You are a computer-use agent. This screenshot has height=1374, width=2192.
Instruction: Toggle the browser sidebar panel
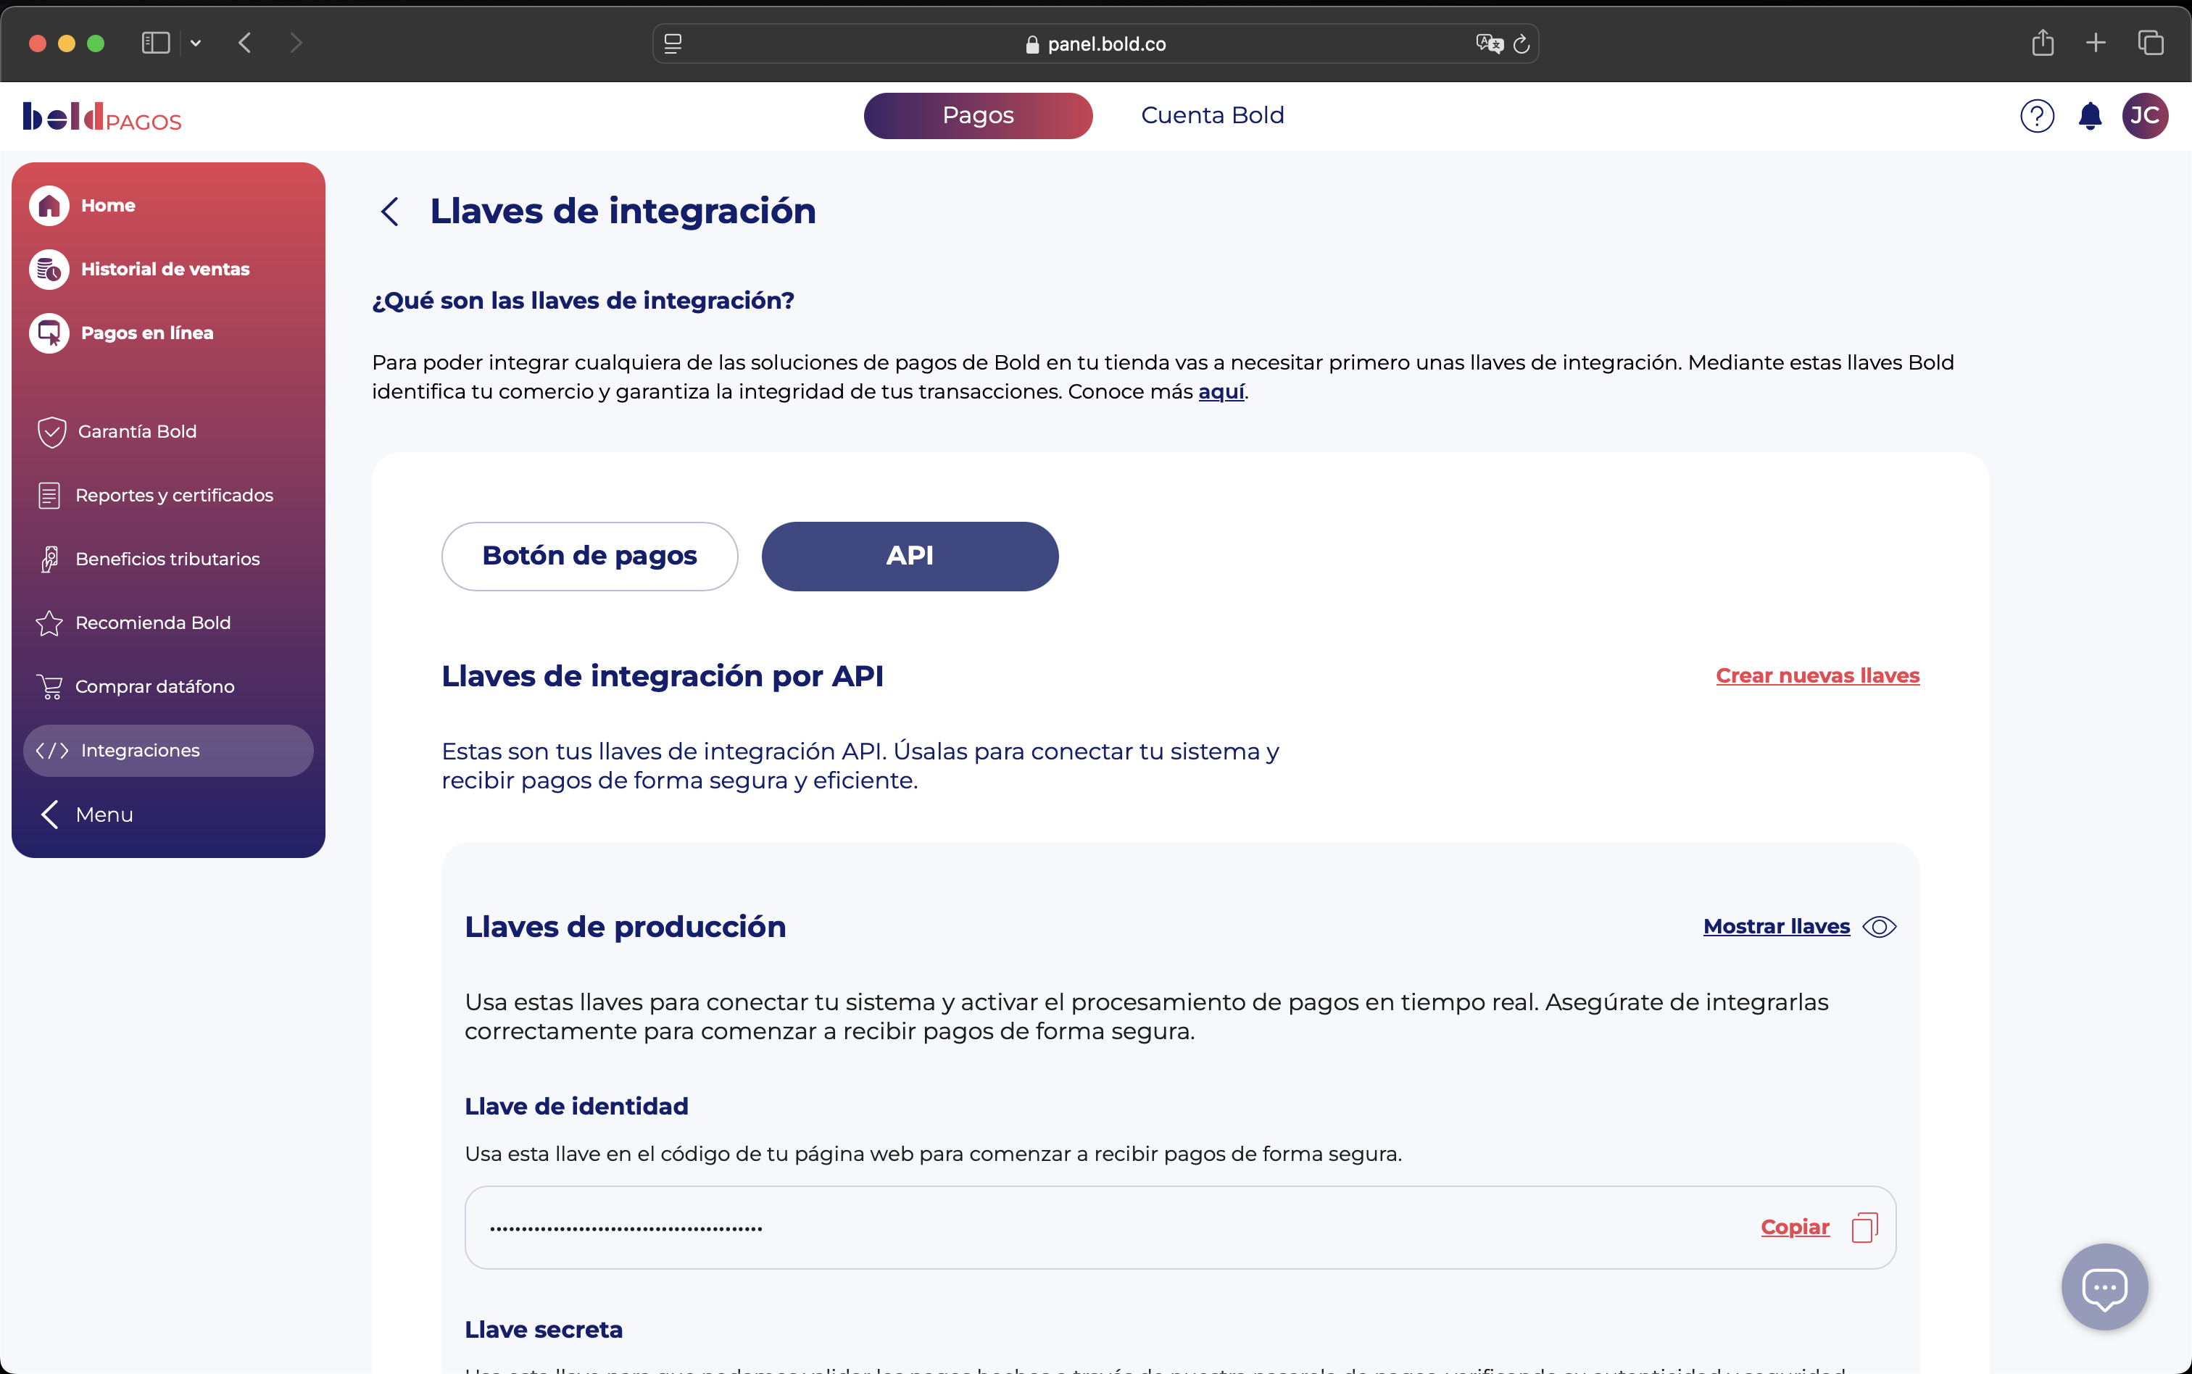(154, 43)
